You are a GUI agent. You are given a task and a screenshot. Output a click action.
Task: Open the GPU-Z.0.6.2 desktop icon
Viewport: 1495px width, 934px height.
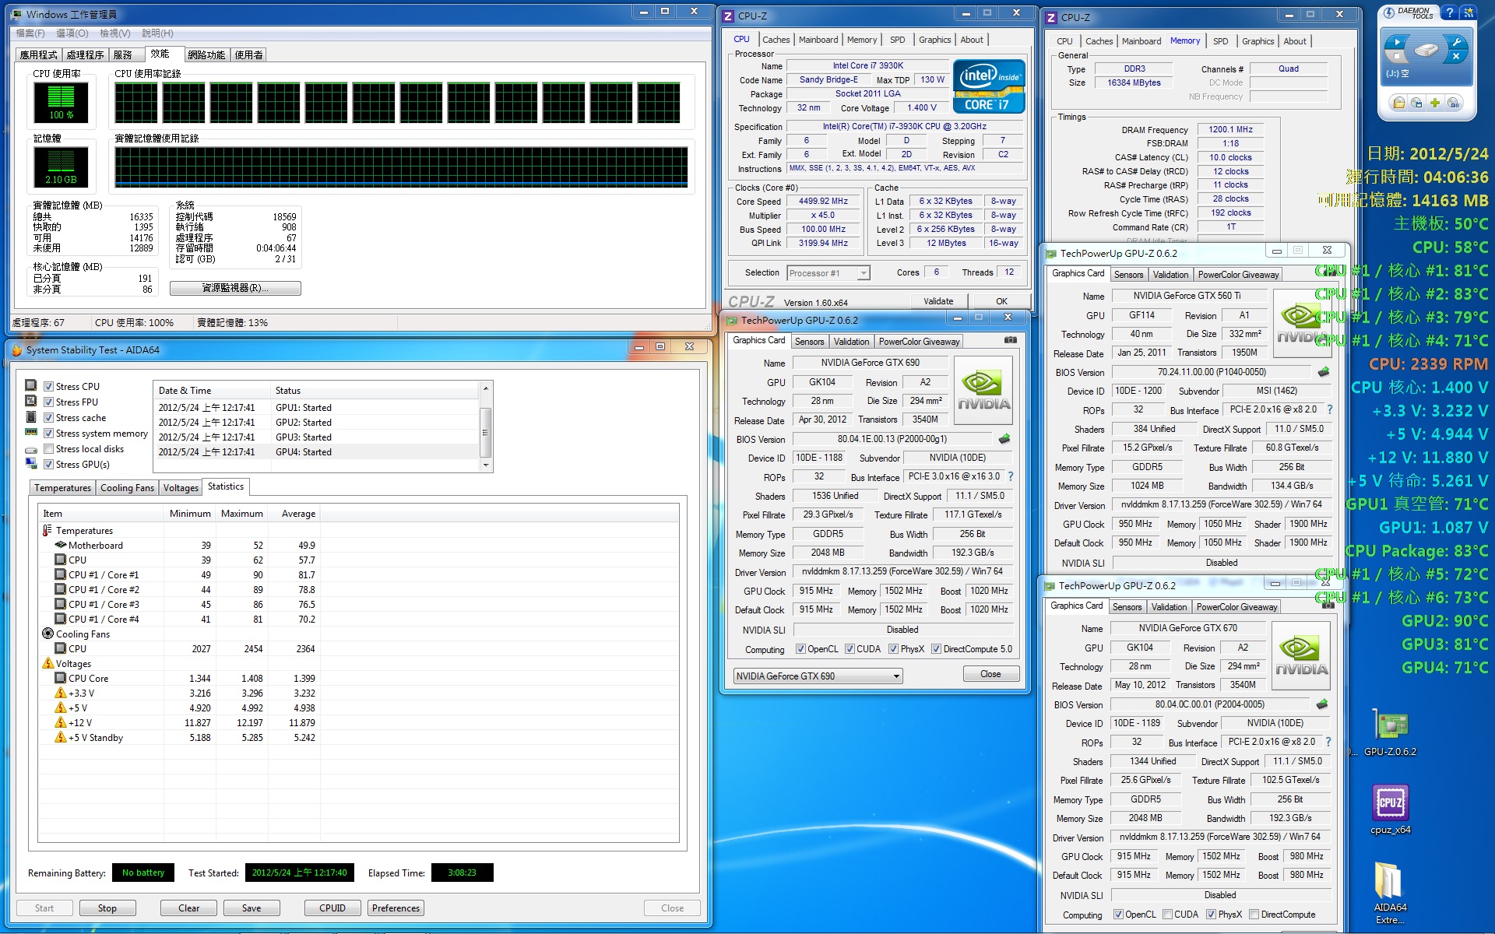(x=1390, y=732)
